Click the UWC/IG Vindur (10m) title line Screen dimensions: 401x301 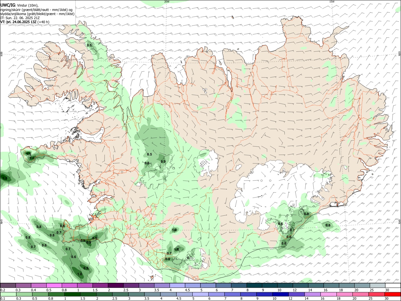(x=19, y=5)
